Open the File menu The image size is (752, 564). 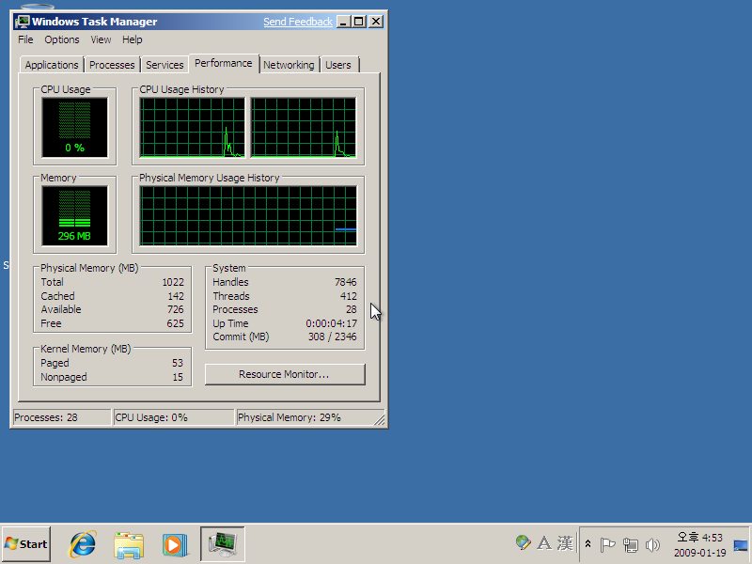25,39
